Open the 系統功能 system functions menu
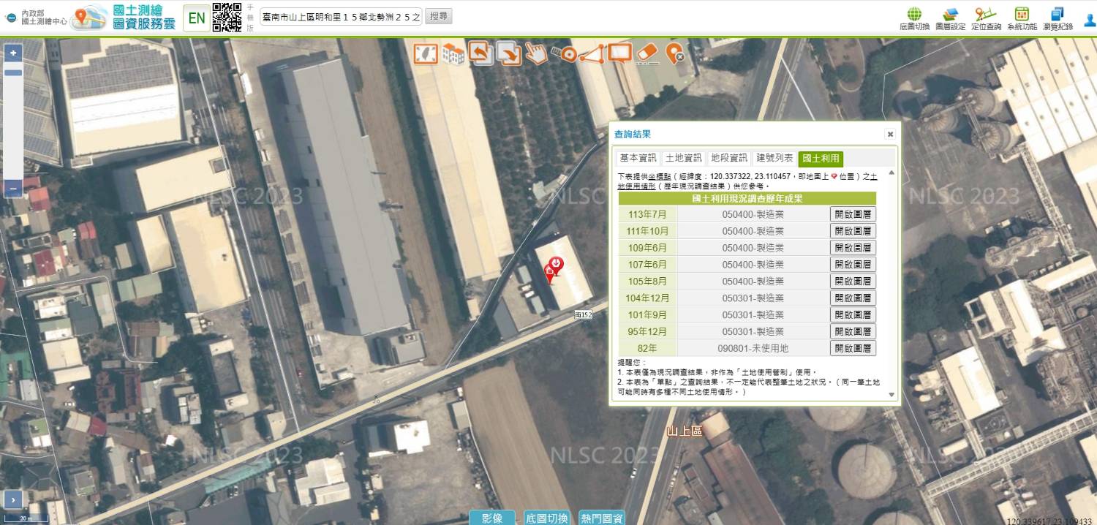Viewport: 1097px width, 525px height. click(x=1022, y=19)
